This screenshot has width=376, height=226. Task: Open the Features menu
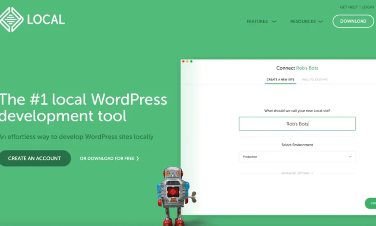coord(257,21)
